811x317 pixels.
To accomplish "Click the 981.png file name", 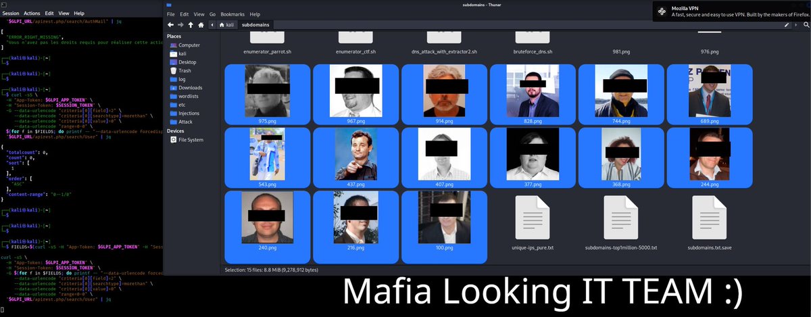I will click(x=621, y=52).
